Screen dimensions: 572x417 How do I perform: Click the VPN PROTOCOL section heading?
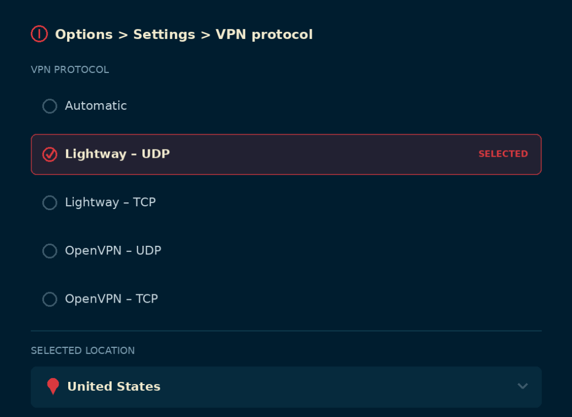pyautogui.click(x=70, y=70)
